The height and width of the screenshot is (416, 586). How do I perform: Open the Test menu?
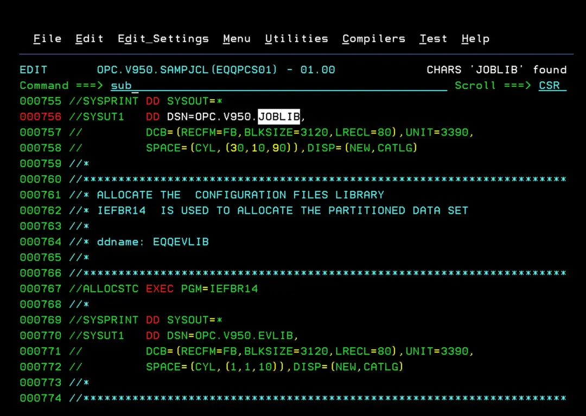coord(433,39)
